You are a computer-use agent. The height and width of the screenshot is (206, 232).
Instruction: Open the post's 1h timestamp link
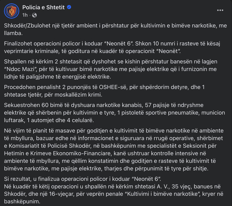(25, 15)
